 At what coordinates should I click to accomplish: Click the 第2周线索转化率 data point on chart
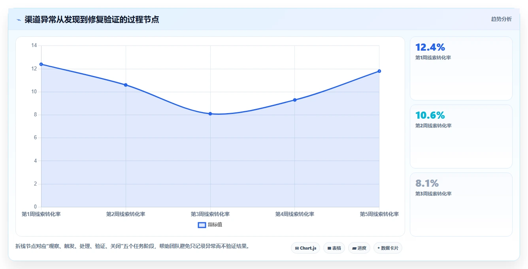(126, 85)
